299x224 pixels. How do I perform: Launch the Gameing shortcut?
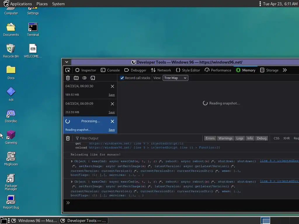tap(11, 137)
